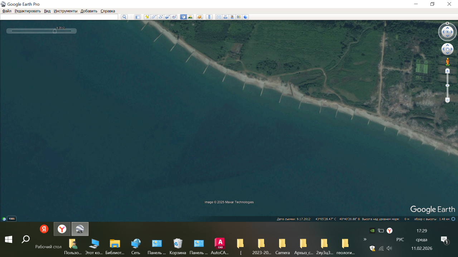Image resolution: width=458 pixels, height=257 pixels.
Task: Toggle historical imagery clock button
Action: point(183,17)
